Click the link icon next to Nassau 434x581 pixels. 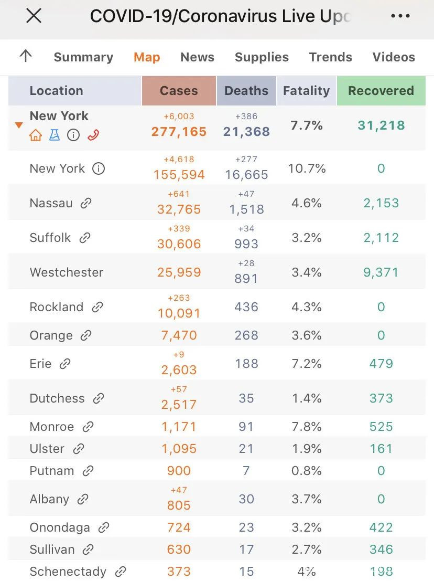coord(86,203)
